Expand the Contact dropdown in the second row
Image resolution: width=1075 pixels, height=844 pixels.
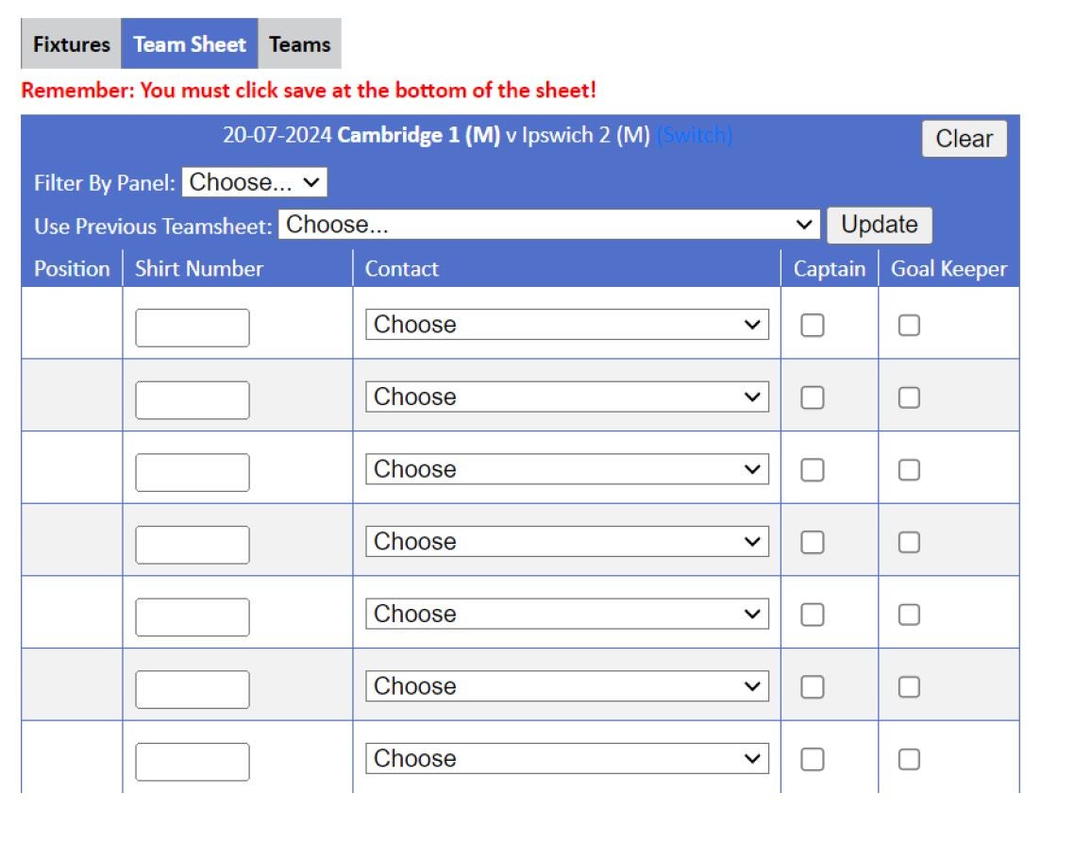point(566,397)
